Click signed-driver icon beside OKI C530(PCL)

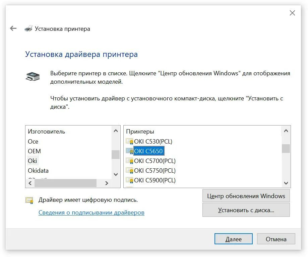[x=129, y=142]
